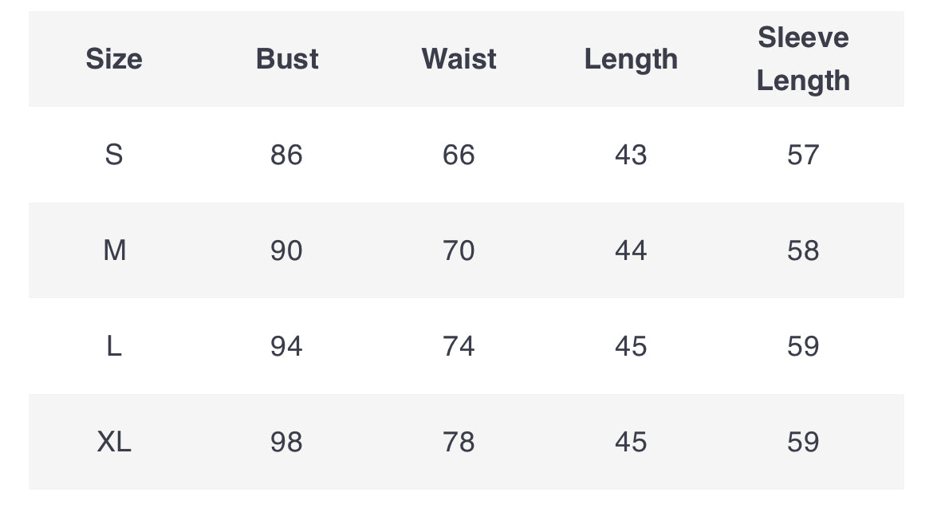
Task: Click bust value 94 in the L row
Action: 287,346
